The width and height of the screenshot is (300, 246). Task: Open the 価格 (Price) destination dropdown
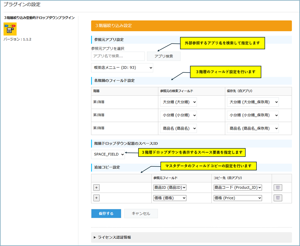pos(238,198)
